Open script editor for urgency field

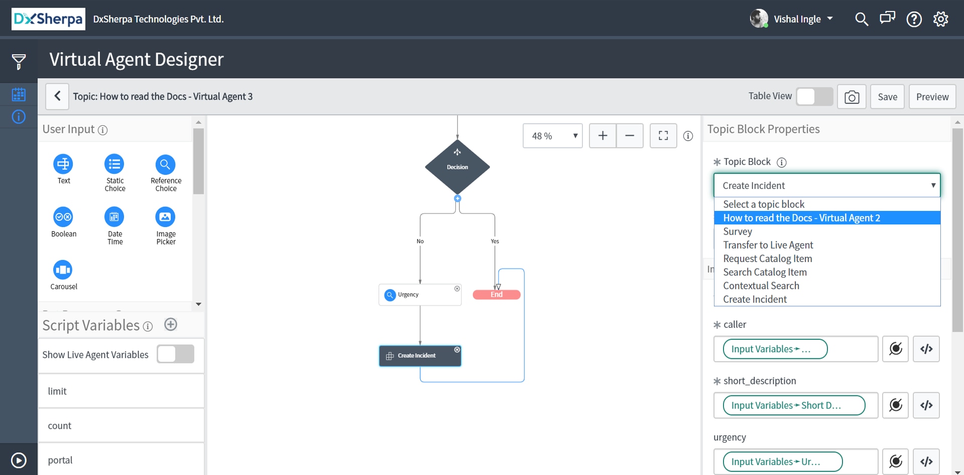tap(926, 461)
